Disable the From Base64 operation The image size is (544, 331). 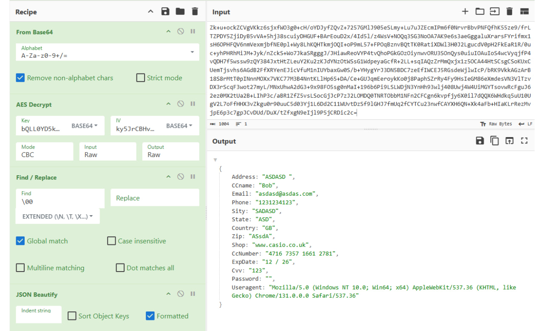180,32
